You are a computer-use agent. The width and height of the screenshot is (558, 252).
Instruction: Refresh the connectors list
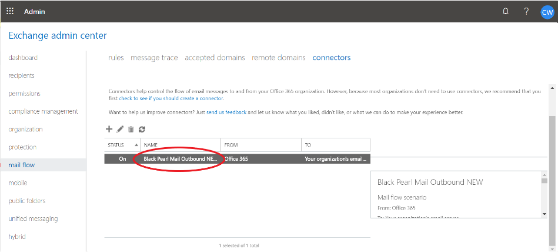(142, 129)
